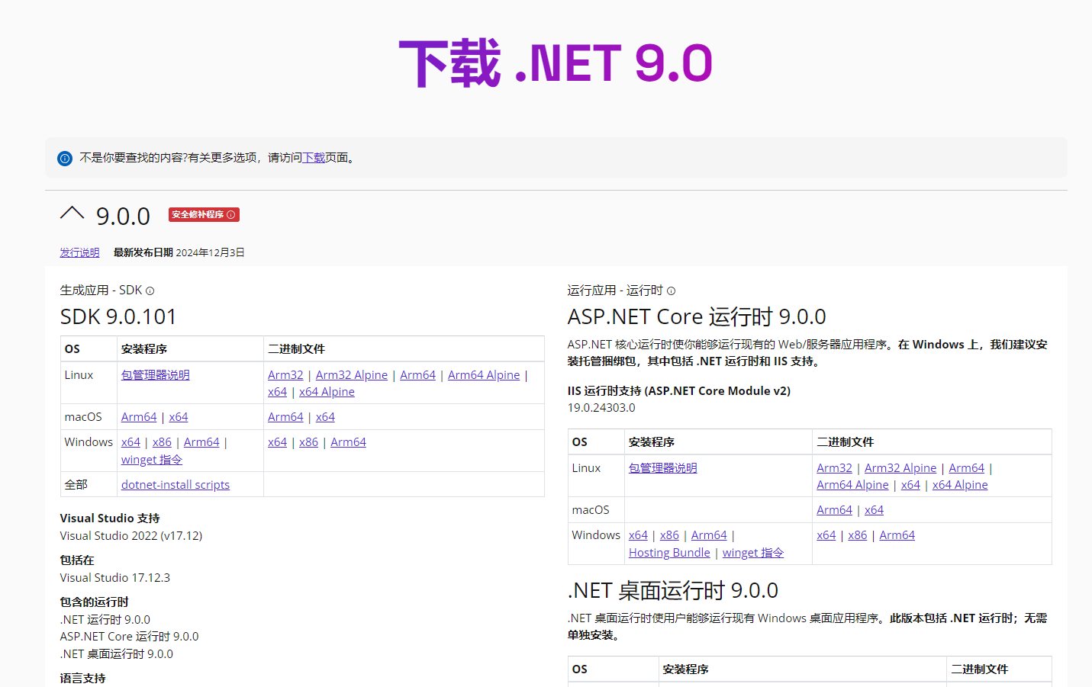Download ASP.NET Core Windows Arm64 binary
The image size is (1092, 687).
[897, 535]
